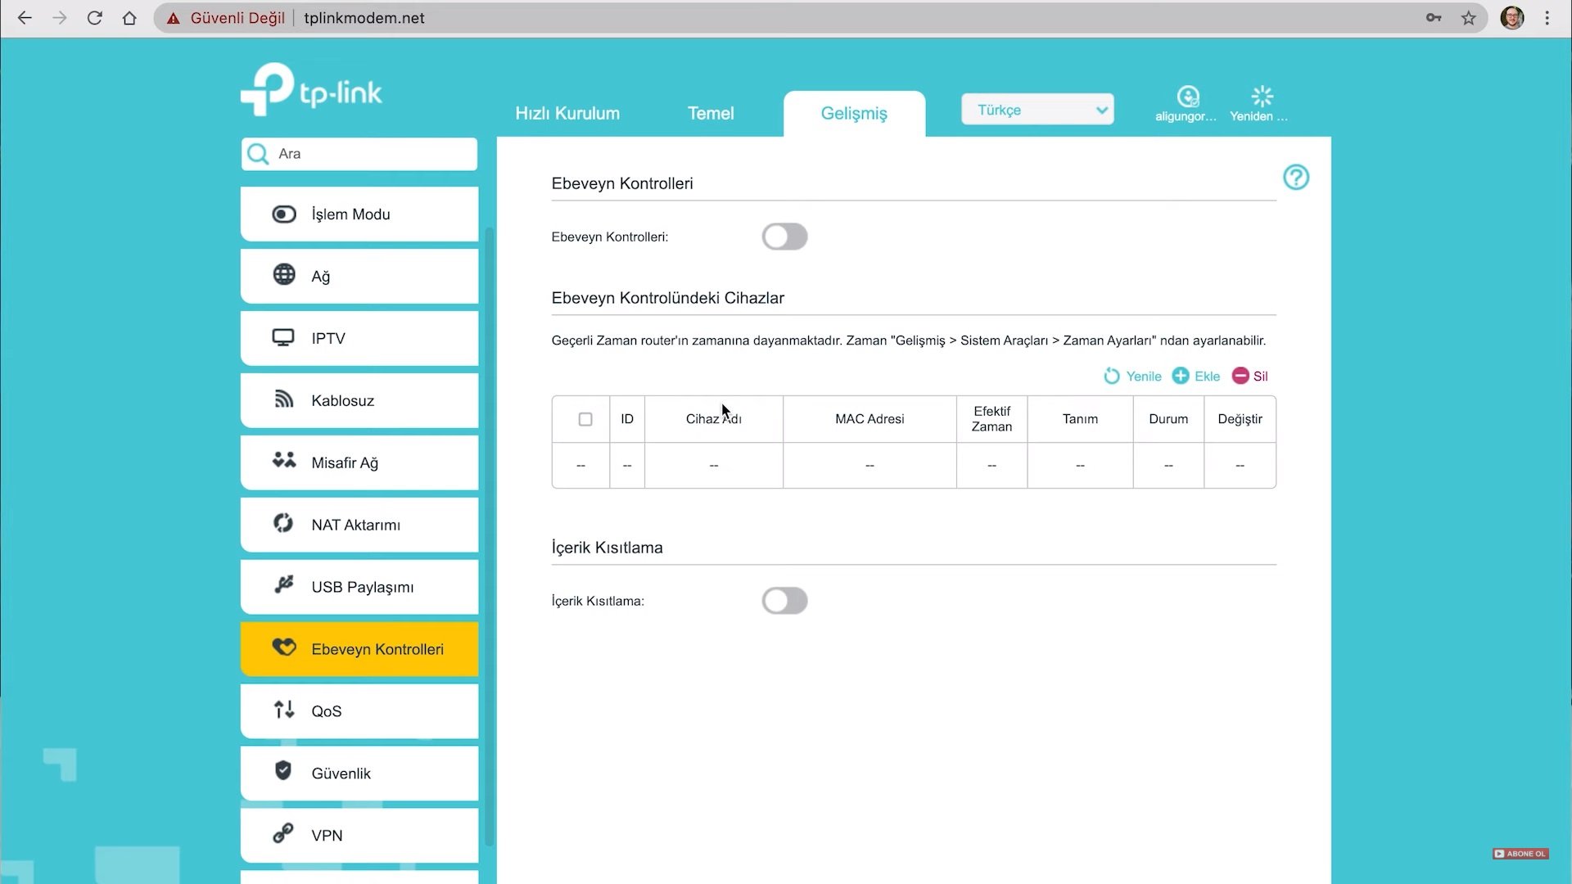Open the NAT Aktarımı menu item
1572x884 pixels.
coord(359,525)
